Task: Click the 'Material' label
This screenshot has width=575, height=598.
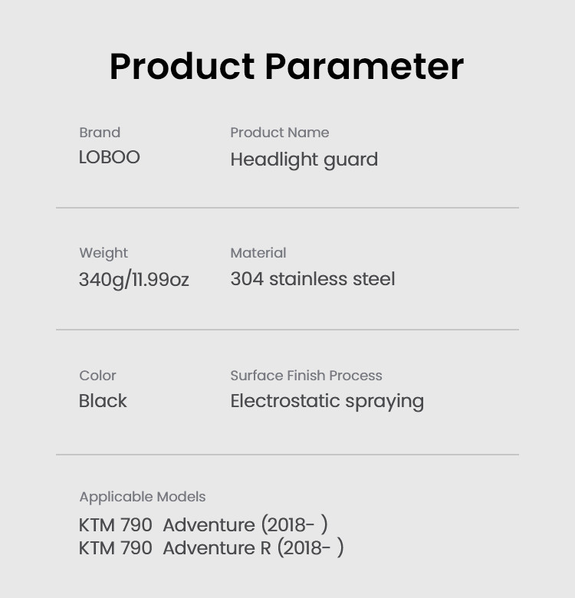Action: (x=258, y=253)
